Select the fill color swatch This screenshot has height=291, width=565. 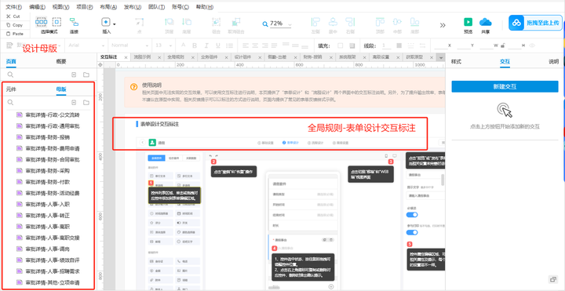tap(340, 45)
